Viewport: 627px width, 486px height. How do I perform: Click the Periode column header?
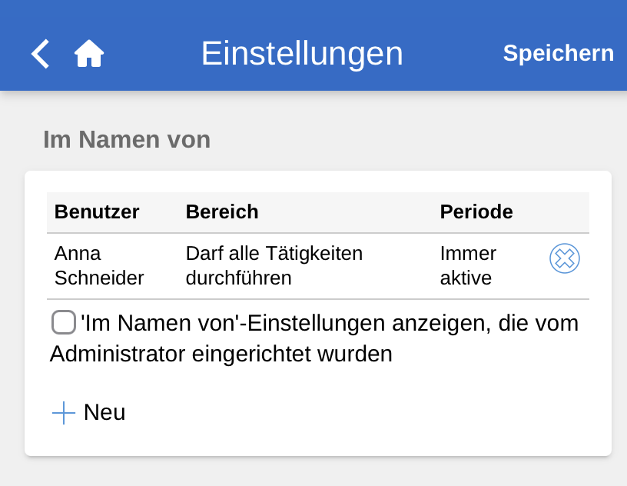476,212
